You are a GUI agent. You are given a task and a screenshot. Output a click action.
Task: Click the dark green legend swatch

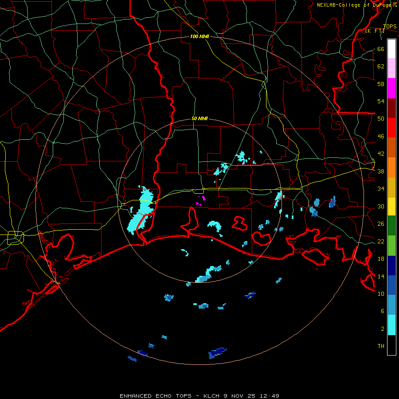tap(391, 226)
